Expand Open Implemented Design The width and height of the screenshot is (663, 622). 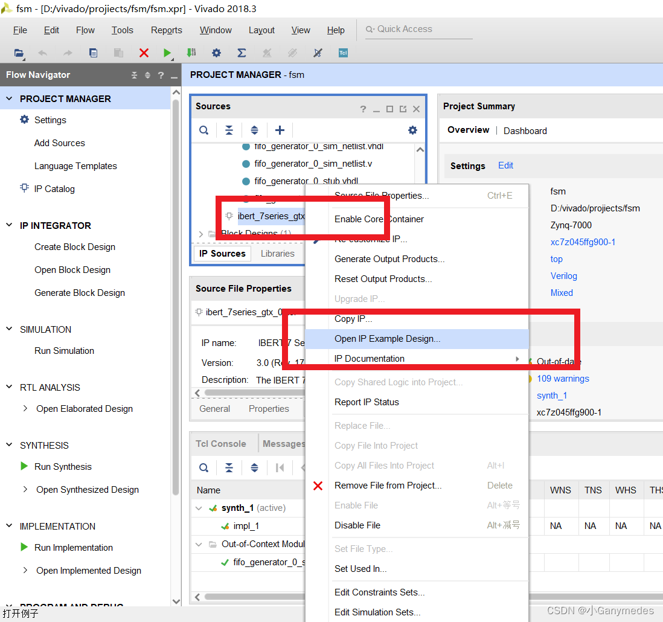(x=25, y=571)
